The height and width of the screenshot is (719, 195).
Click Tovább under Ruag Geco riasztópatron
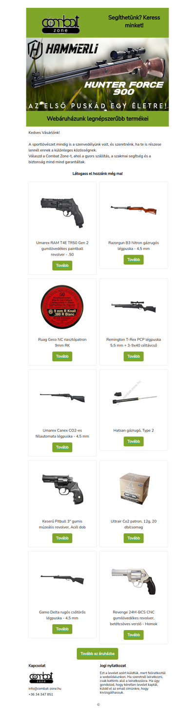click(62, 356)
